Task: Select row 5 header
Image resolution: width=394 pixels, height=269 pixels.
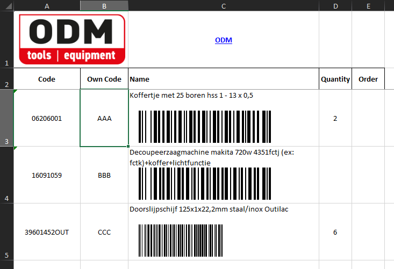Action: tap(7, 232)
